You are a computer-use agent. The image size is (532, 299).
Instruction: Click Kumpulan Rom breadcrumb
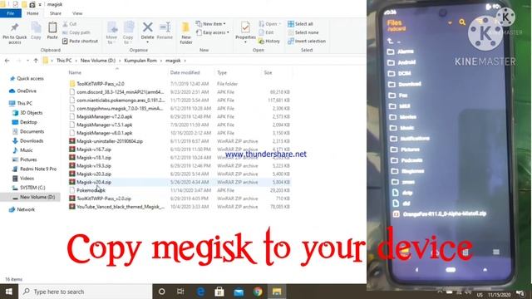(140, 61)
